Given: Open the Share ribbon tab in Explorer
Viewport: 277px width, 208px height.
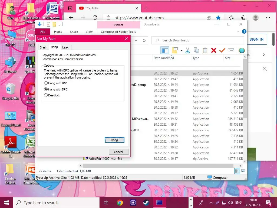Looking at the screenshot, I should (x=74, y=32).
